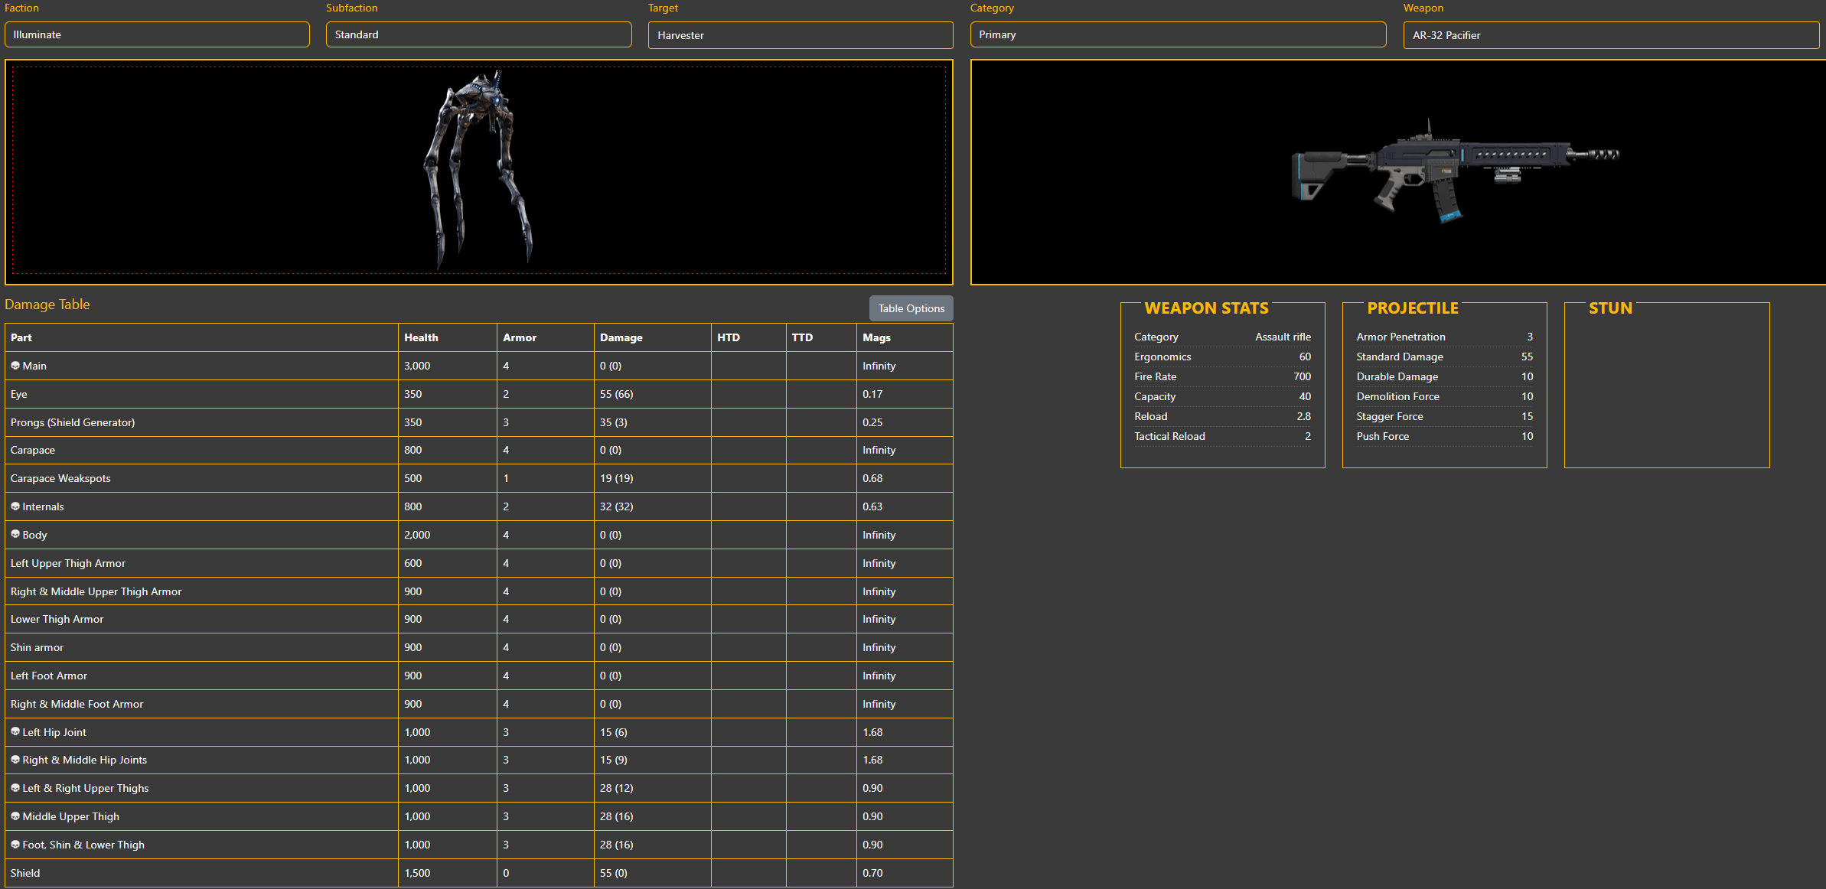The height and width of the screenshot is (889, 1826).
Task: Select the Eye row in damage table
Action: click(19, 394)
